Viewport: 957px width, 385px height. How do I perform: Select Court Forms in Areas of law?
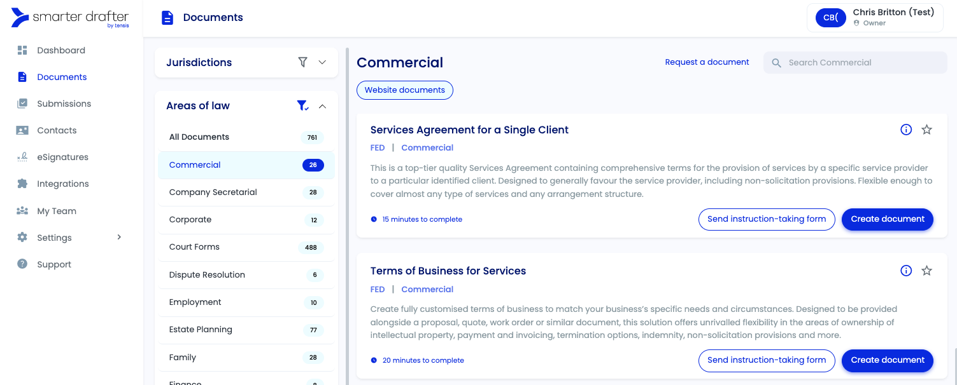[194, 247]
